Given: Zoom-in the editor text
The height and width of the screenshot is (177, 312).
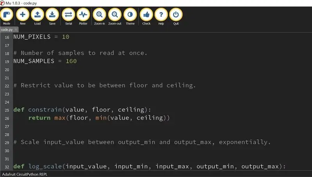Looking at the screenshot, I should (x=99, y=16).
